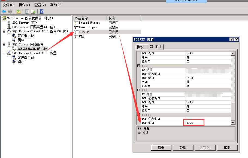Click the IP9 TCP 动态端口 row label
Screen dimensions: 248x158
[x=151, y=98]
